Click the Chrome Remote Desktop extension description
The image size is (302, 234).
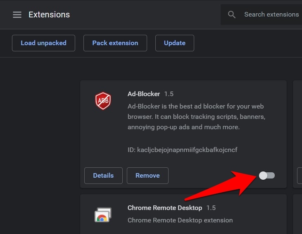tap(180, 220)
